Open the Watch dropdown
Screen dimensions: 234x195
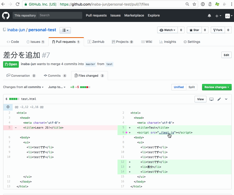click(x=167, y=30)
